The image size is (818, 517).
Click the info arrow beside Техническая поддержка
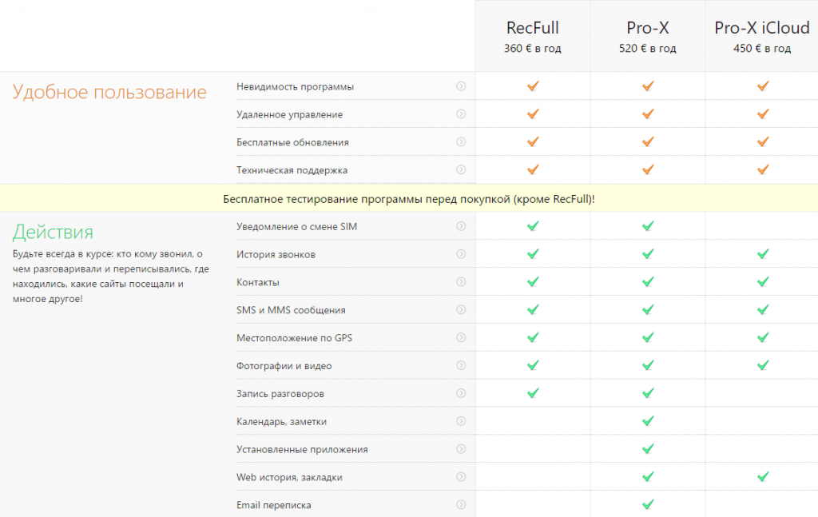[x=461, y=169]
